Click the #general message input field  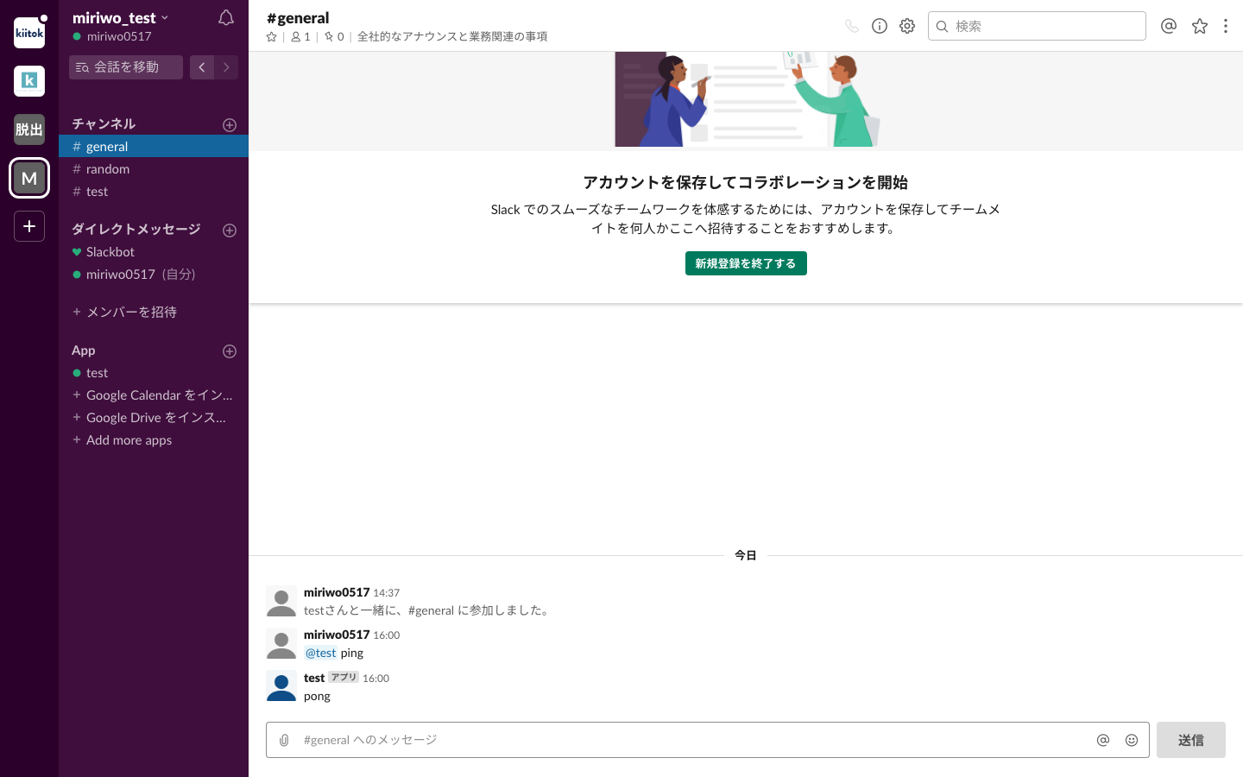click(604, 740)
